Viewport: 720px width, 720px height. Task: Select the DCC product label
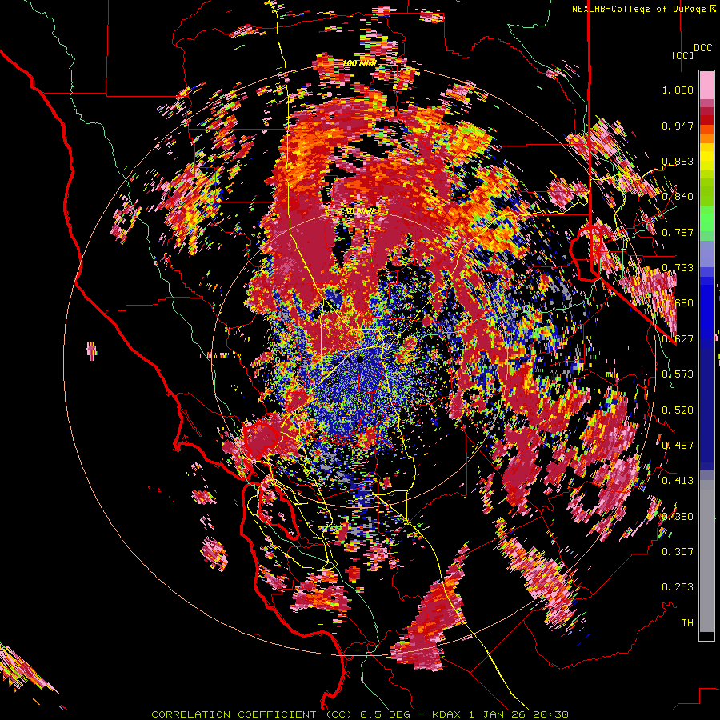click(702, 48)
